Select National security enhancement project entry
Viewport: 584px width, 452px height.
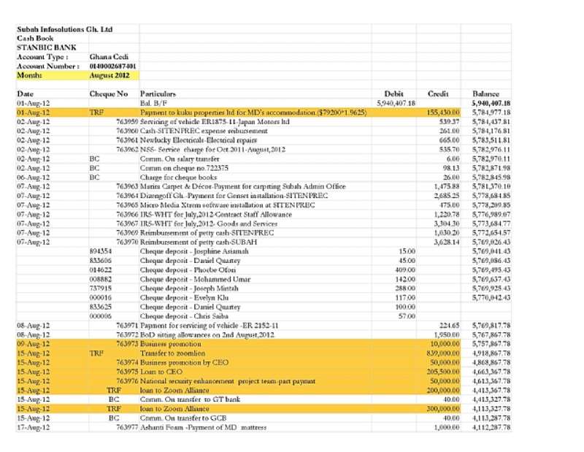coord(228,381)
